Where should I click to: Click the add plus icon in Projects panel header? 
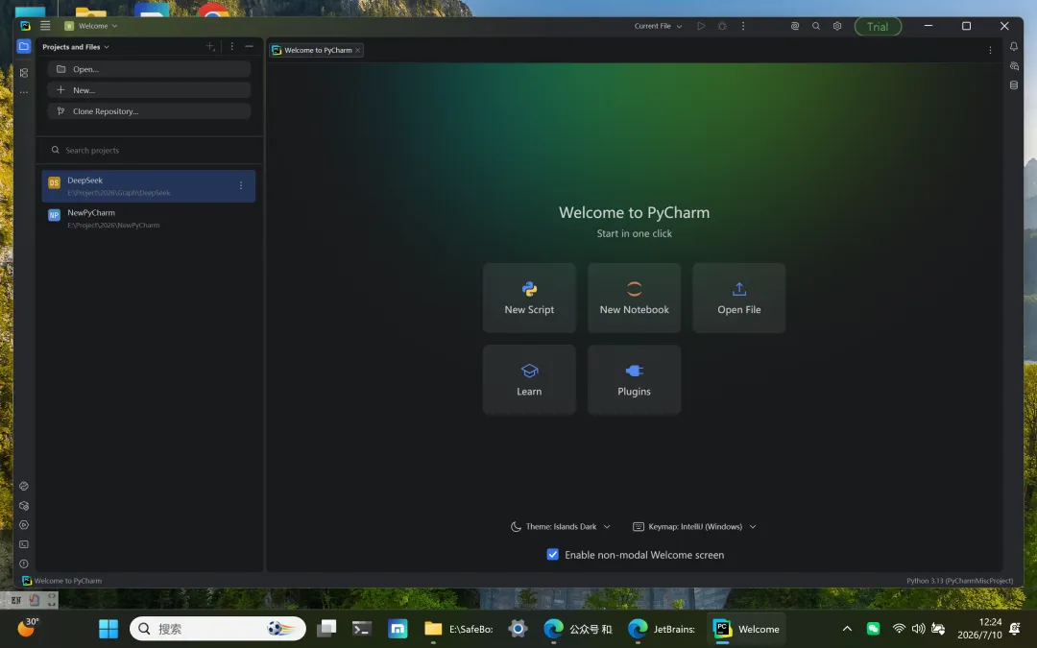(210, 46)
